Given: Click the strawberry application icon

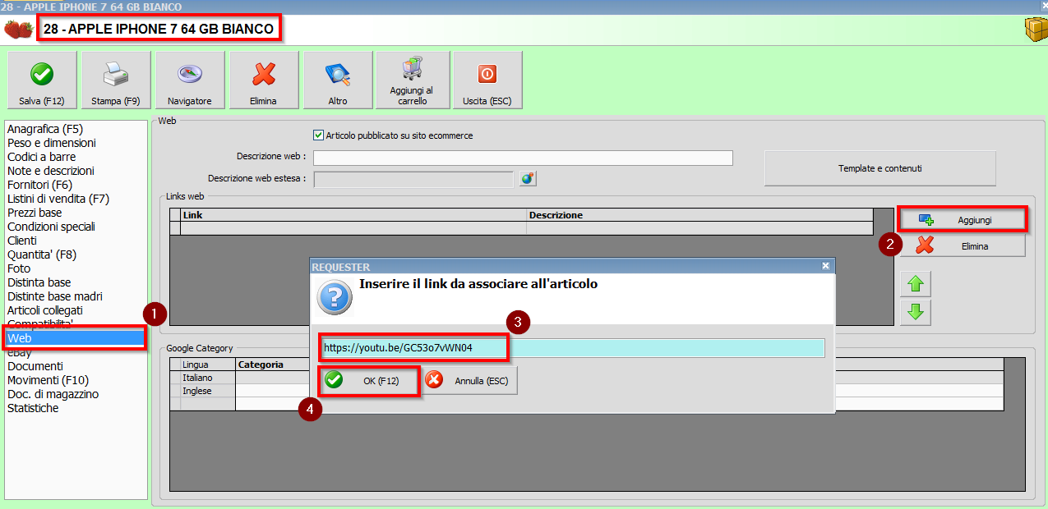Looking at the screenshot, I should 18,30.
